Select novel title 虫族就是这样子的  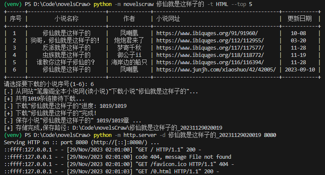(x=66, y=55)
